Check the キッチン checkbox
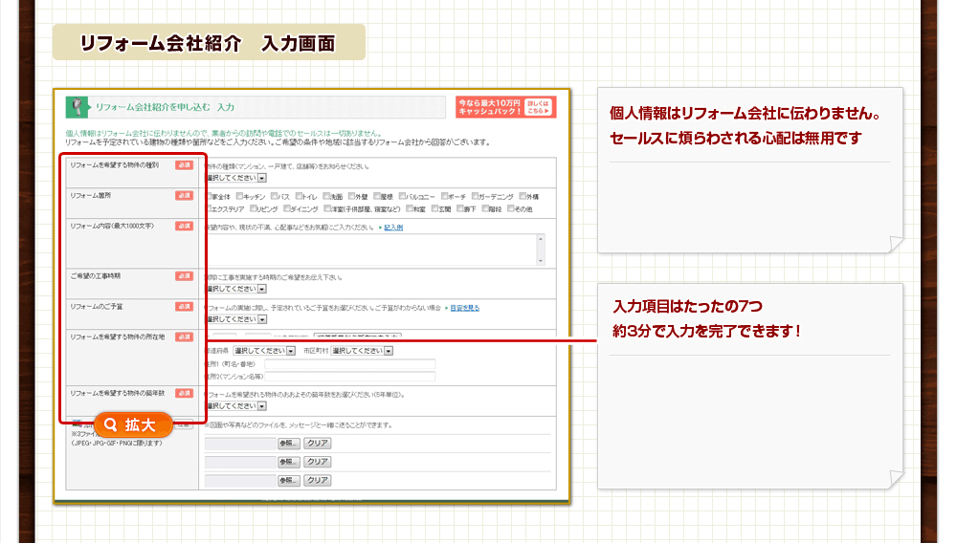 point(239,196)
